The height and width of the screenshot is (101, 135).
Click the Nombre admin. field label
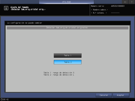point(99,10)
